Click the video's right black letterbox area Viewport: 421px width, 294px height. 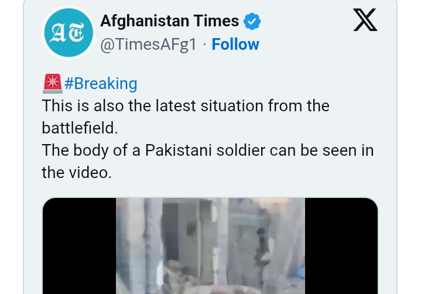pyautogui.click(x=341, y=245)
